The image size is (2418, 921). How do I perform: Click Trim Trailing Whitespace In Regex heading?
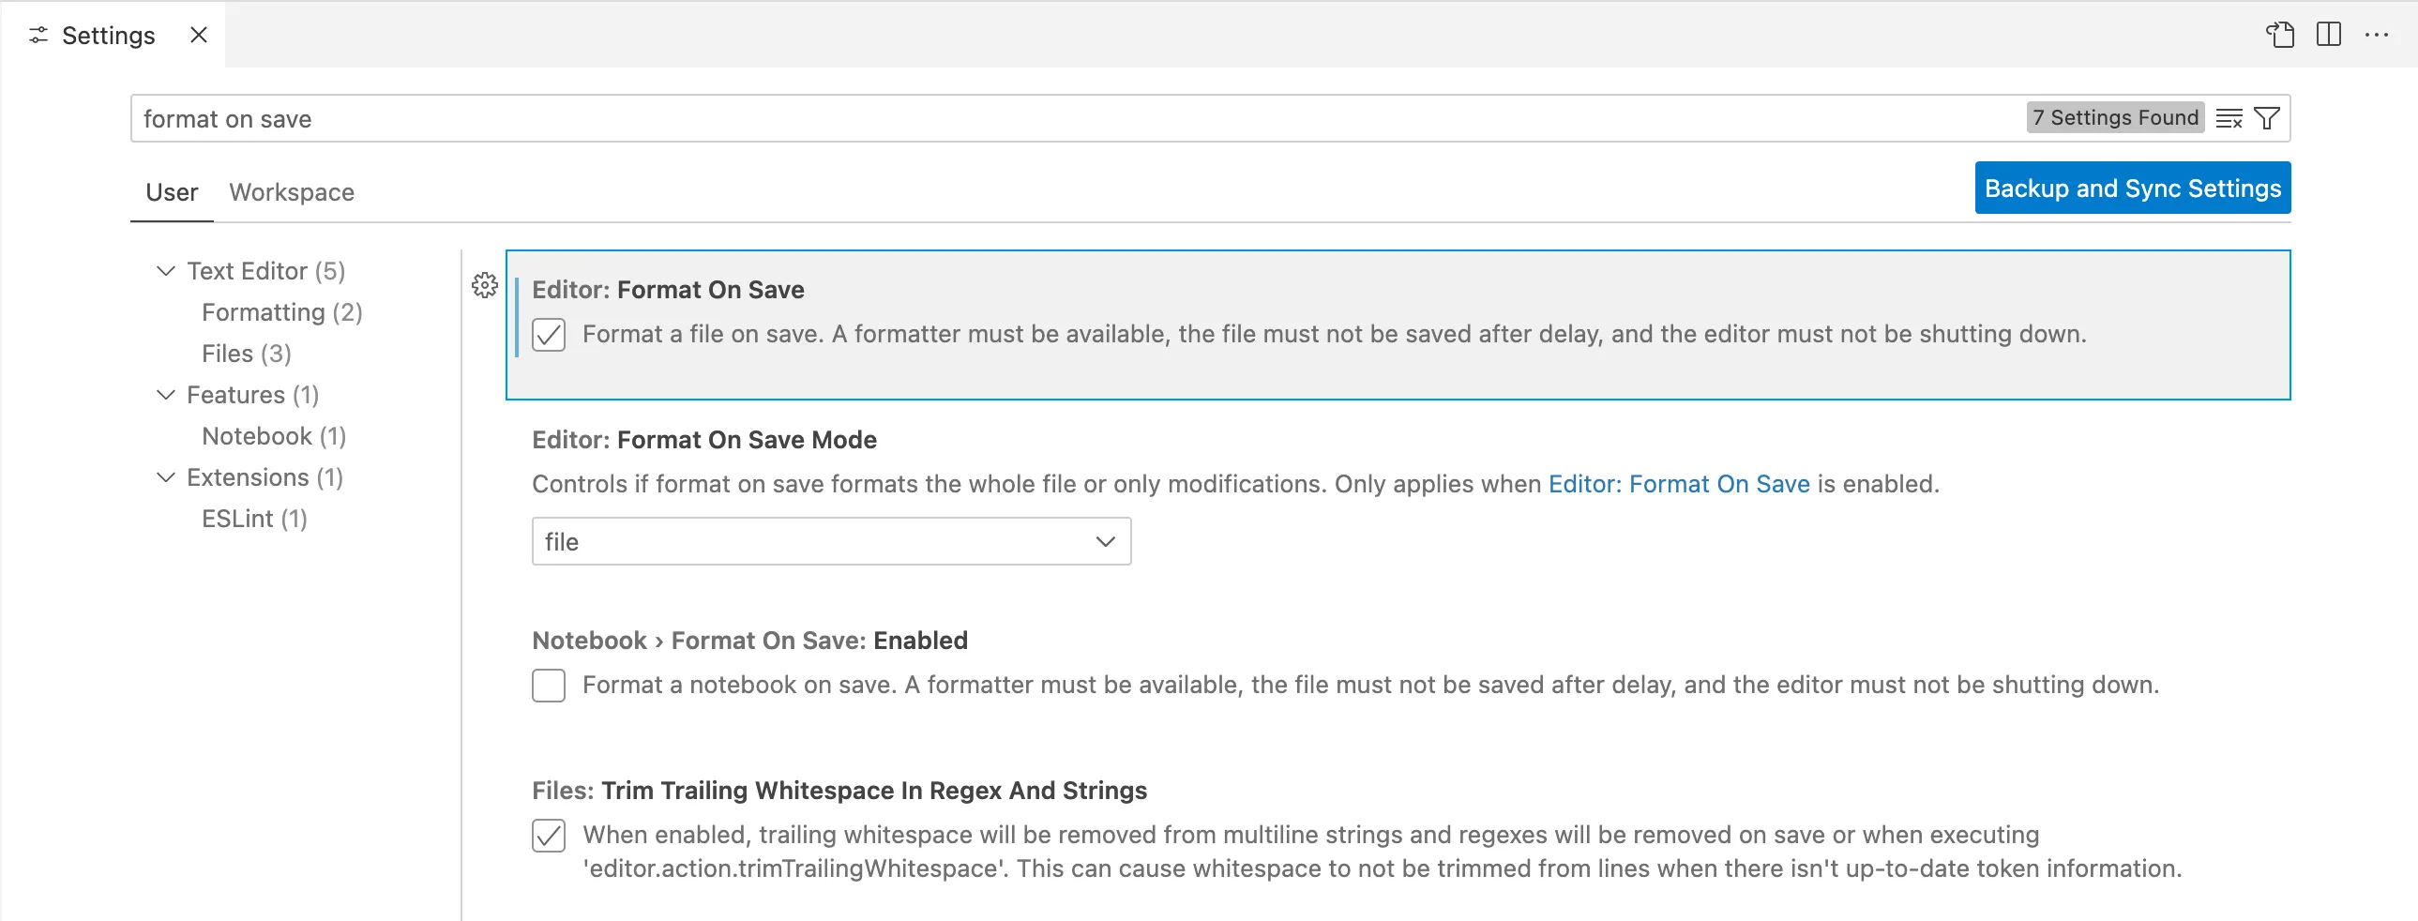point(839,792)
